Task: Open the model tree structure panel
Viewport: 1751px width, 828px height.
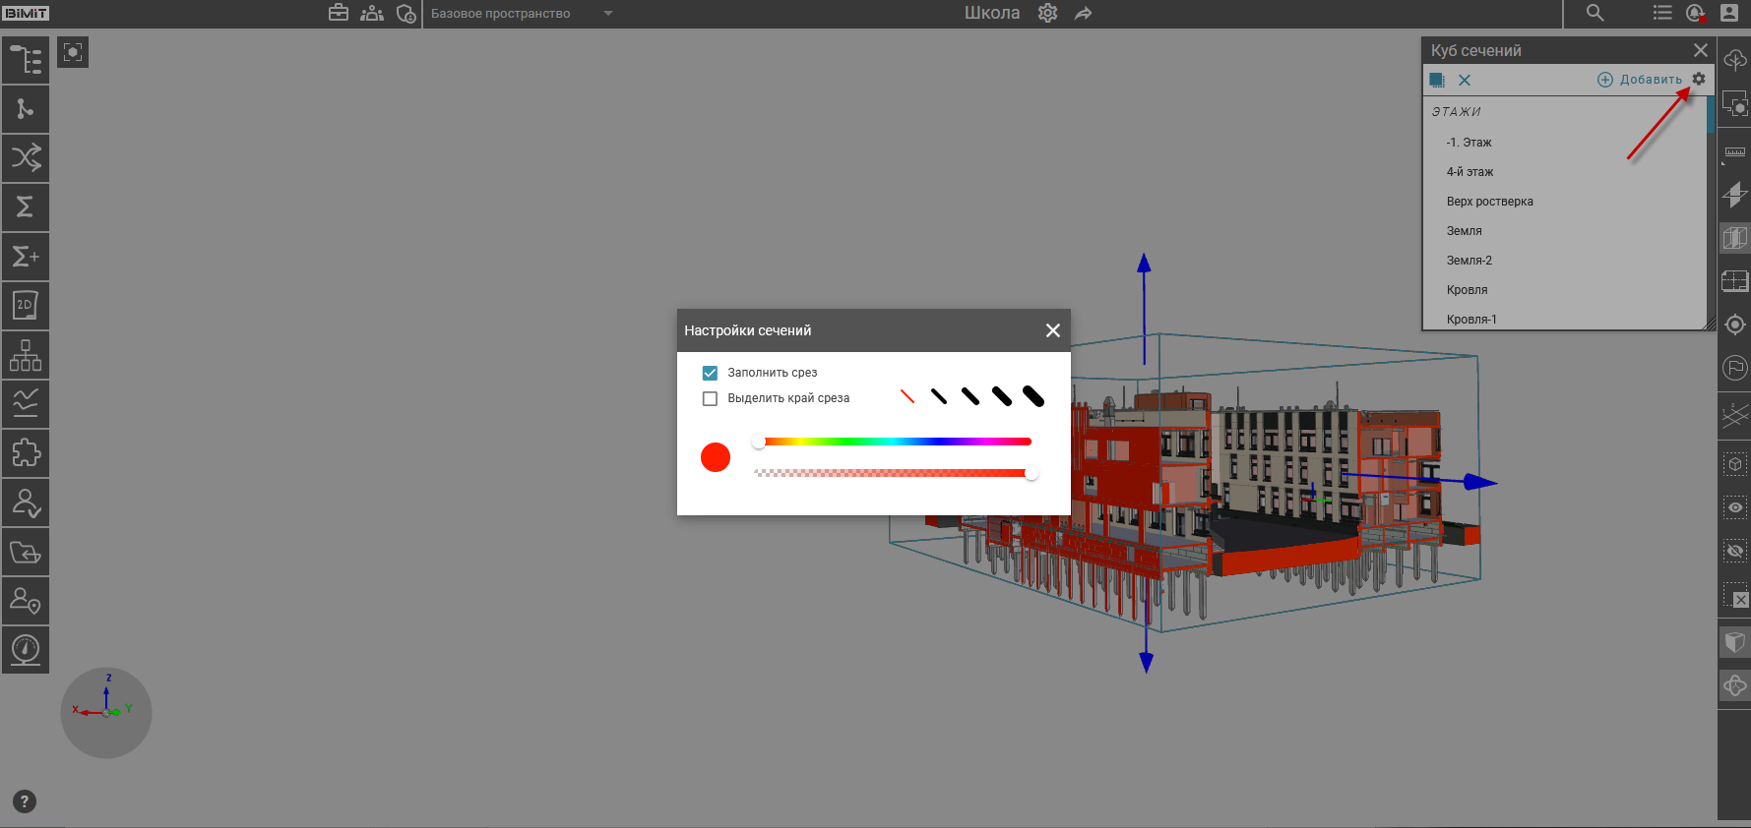Action: [26, 60]
